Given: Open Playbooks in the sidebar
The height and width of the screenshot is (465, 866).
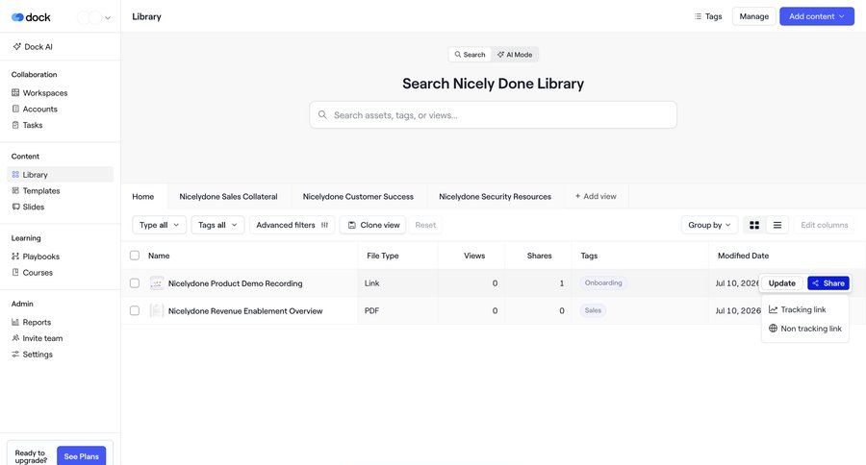Looking at the screenshot, I should [x=36, y=256].
